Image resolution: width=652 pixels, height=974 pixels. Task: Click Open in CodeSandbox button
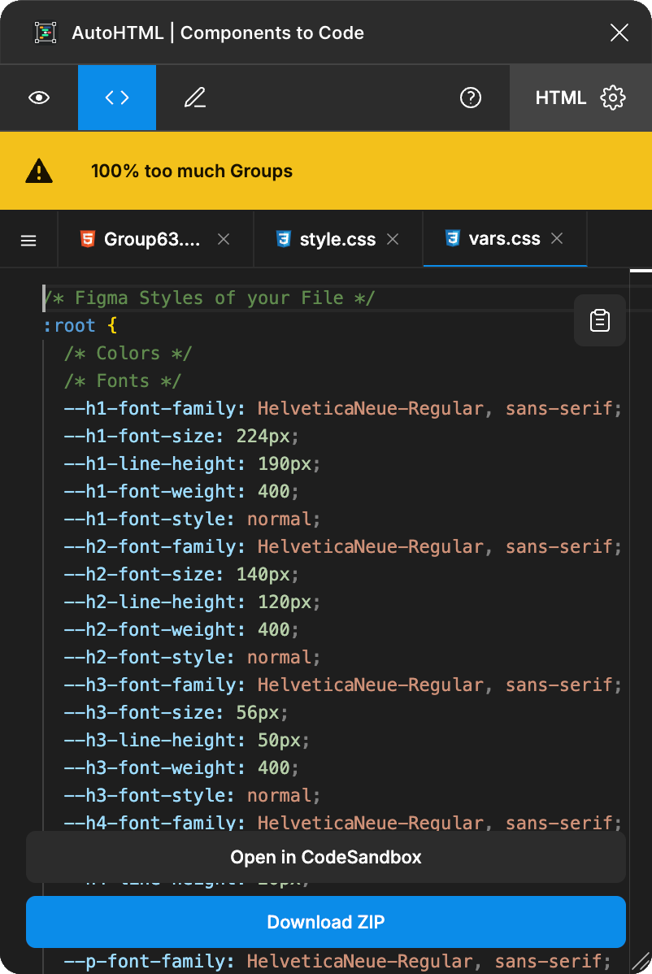(x=326, y=857)
